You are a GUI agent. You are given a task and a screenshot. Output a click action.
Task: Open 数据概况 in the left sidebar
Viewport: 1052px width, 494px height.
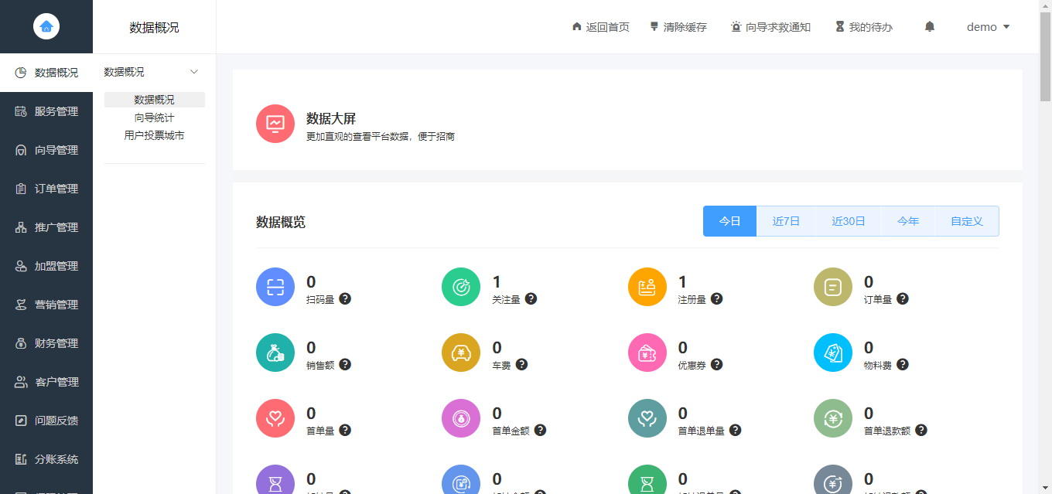click(46, 73)
